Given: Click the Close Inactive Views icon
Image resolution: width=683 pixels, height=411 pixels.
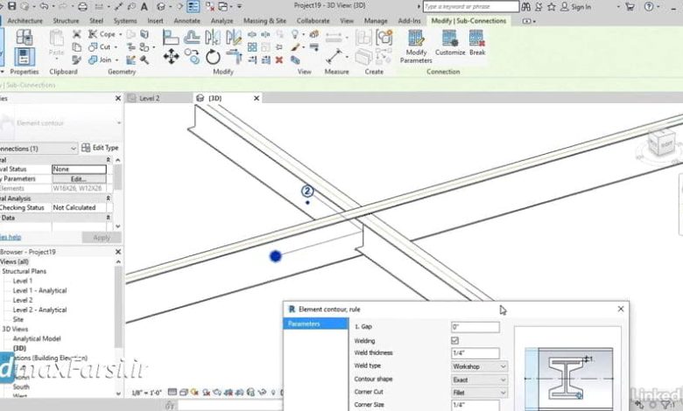Looking at the screenshot, I should coord(210,6).
